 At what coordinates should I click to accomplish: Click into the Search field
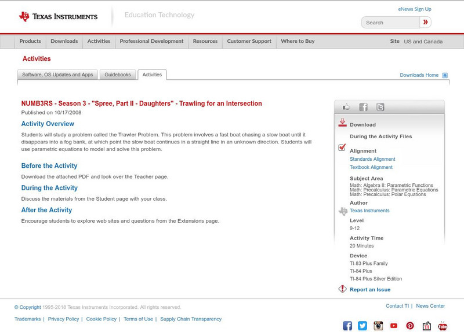(390, 23)
